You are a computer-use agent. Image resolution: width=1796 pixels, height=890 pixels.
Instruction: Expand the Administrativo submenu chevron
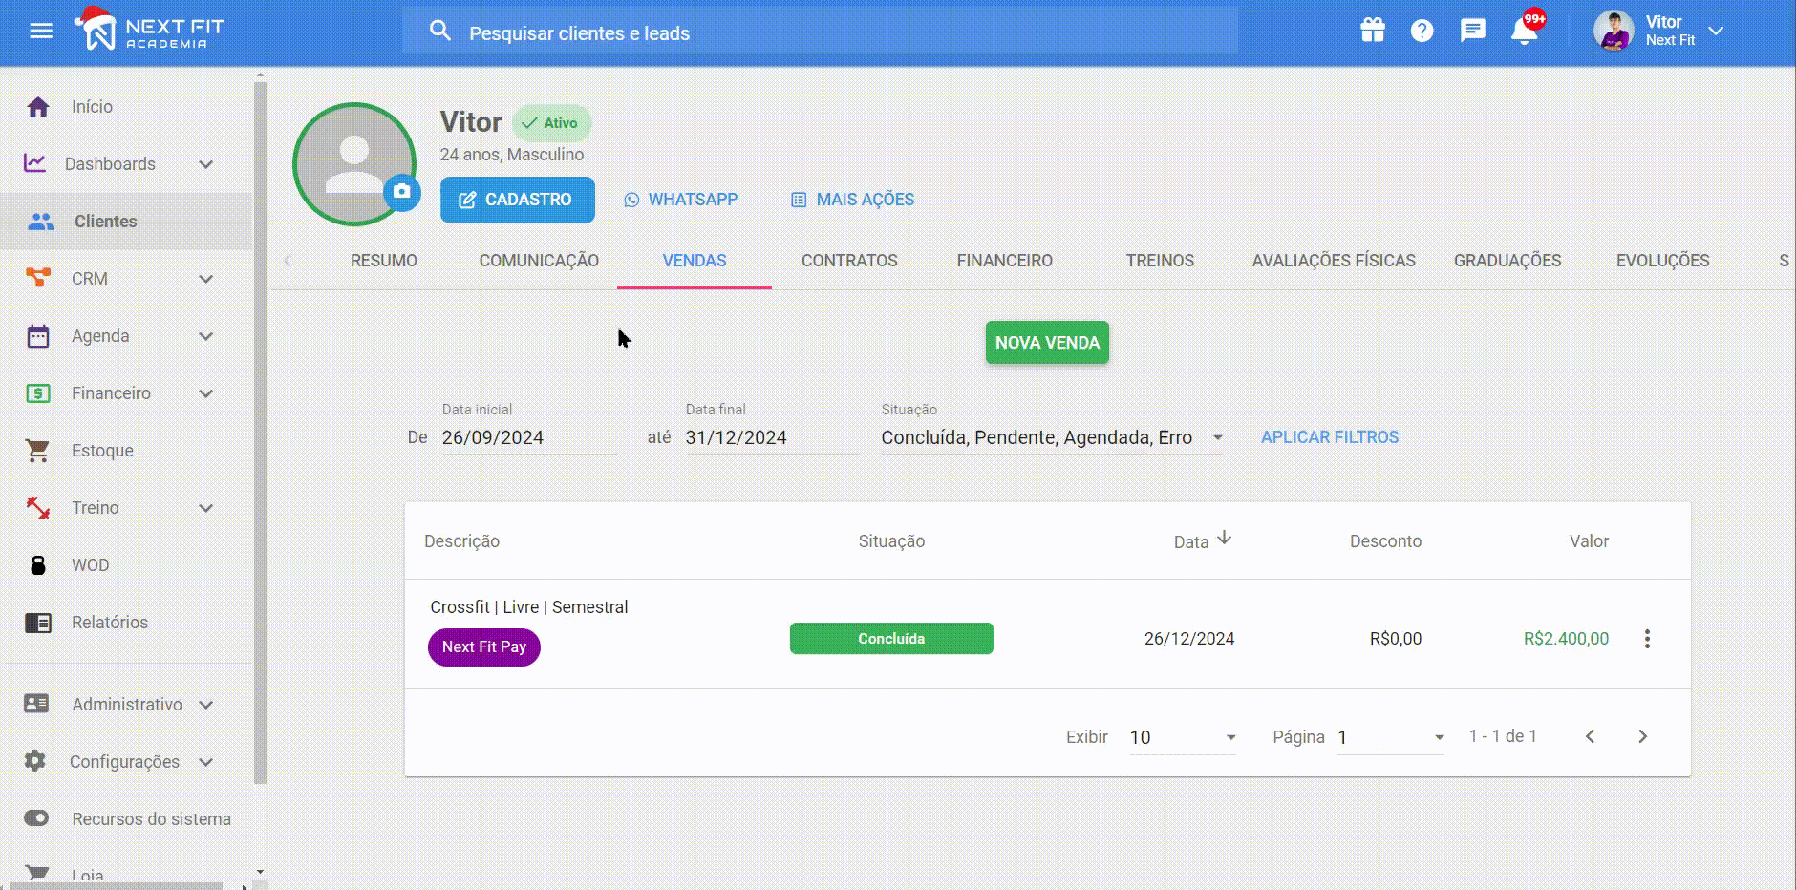click(x=205, y=705)
